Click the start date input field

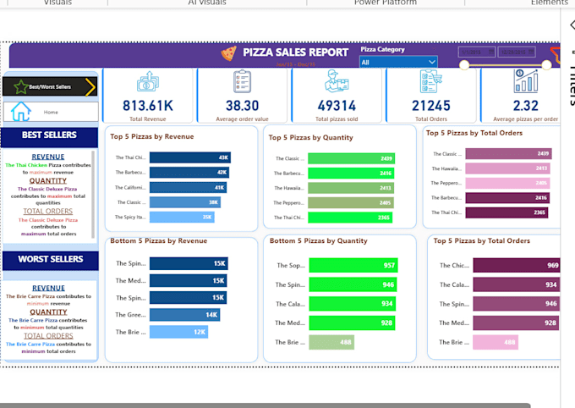click(x=477, y=52)
